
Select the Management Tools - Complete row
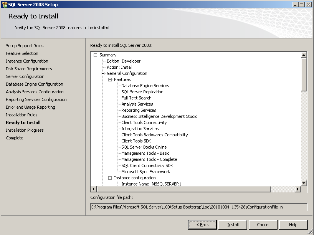[x=149, y=159]
